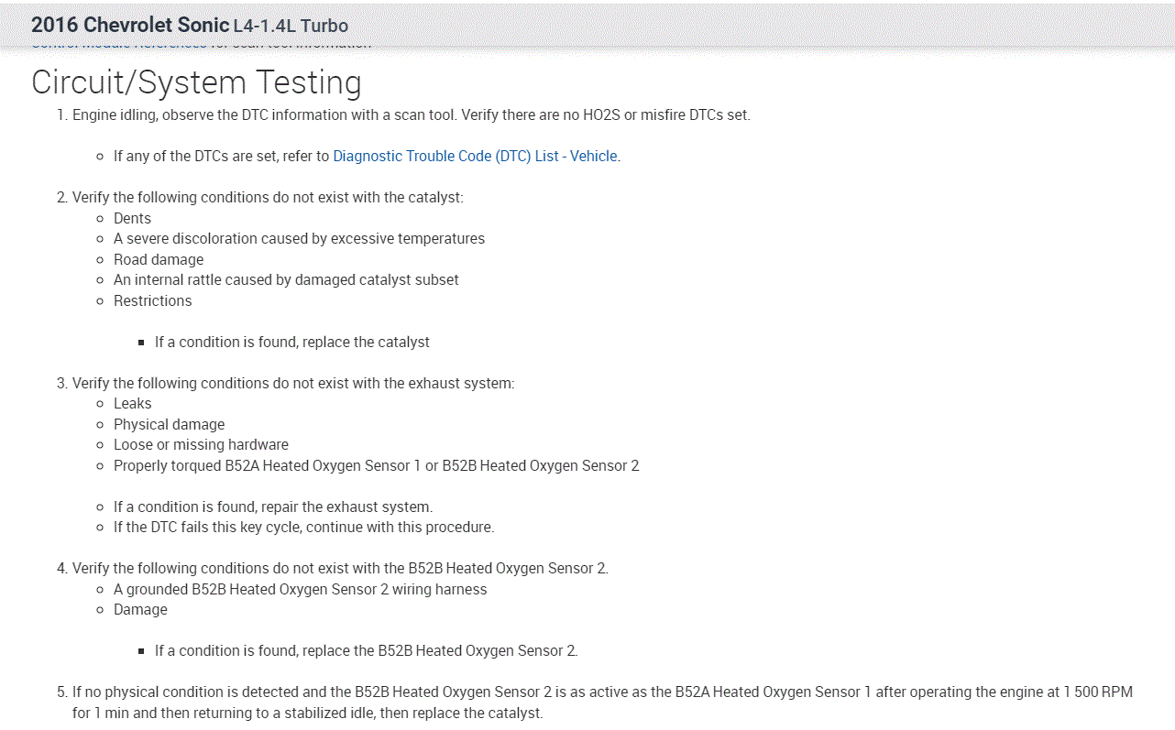Click the Restrictions bullet item
The image size is (1175, 730).
pyautogui.click(x=152, y=300)
